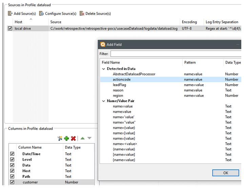Click the Path column name
The image size is (244, 188).
coord(26,176)
